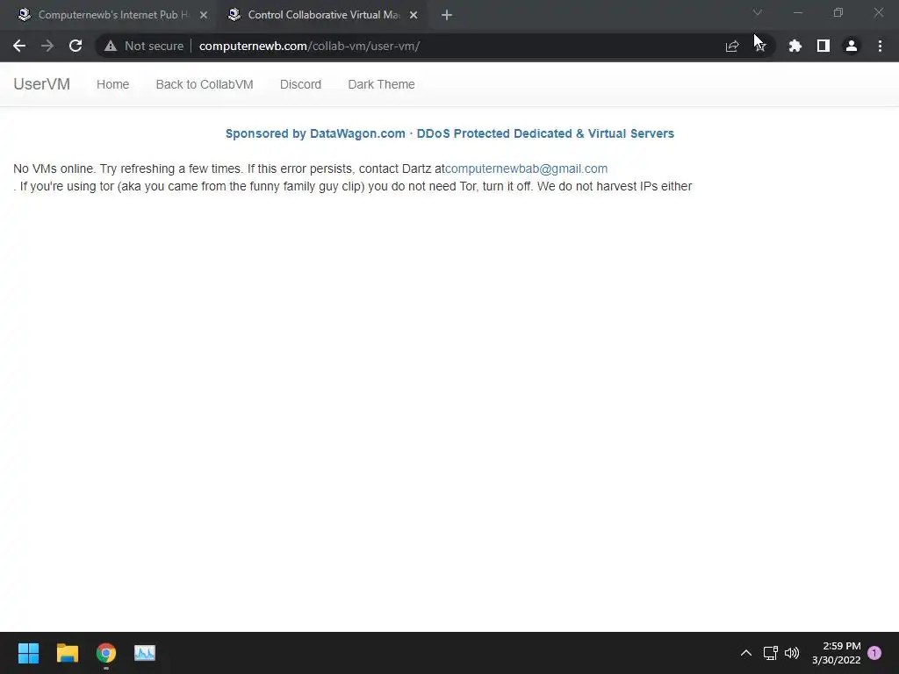Open the Chrome three-dot menu

[880, 46]
